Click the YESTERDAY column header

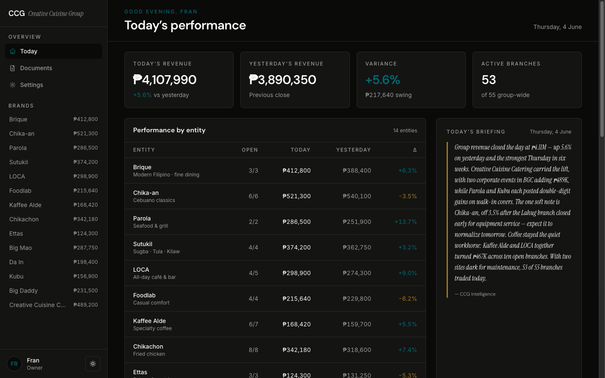pyautogui.click(x=353, y=150)
